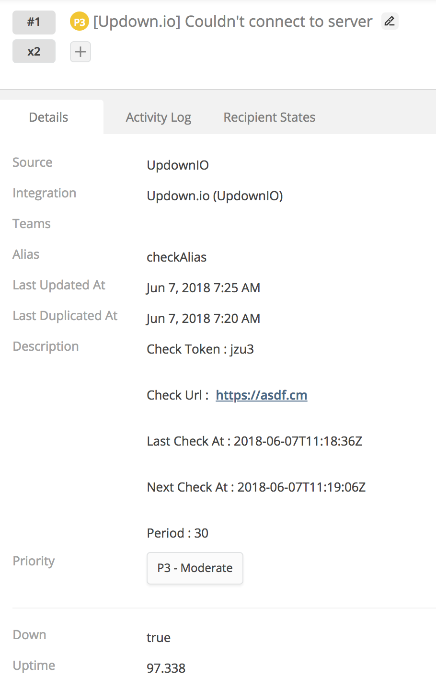Open the Recipient States tab

269,117
